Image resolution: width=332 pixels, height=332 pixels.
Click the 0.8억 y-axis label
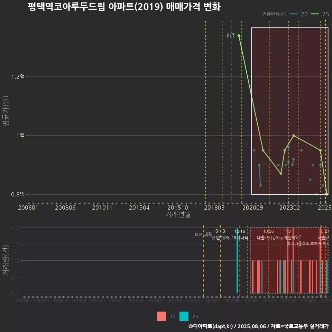(x=18, y=194)
